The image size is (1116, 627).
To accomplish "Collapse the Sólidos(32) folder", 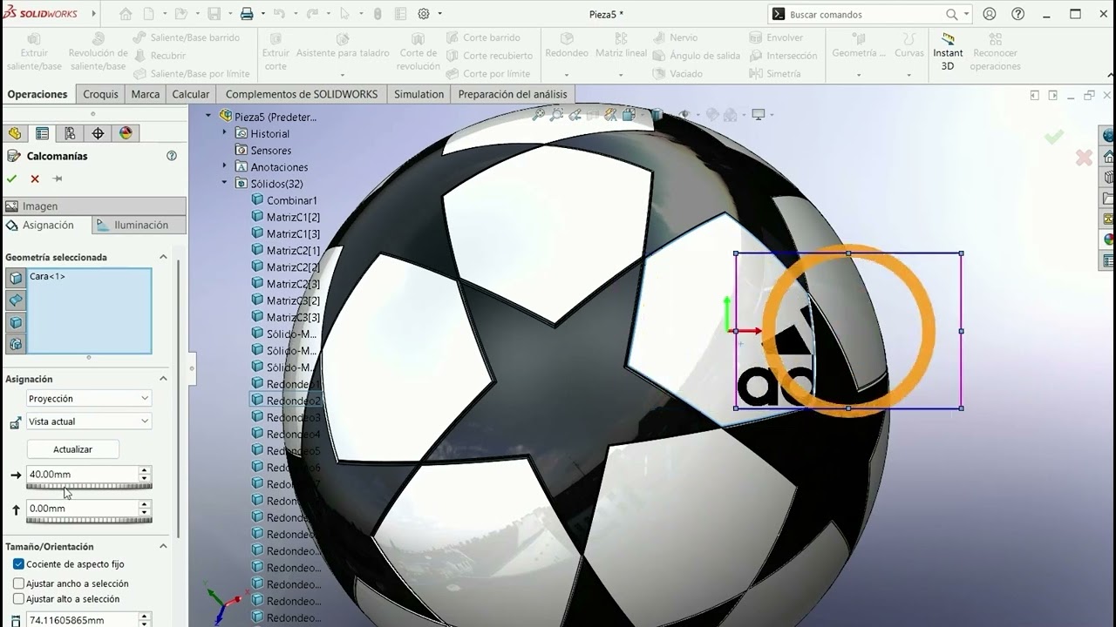I will (224, 183).
